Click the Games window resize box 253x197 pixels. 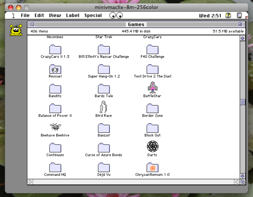pyautogui.click(x=243, y=182)
